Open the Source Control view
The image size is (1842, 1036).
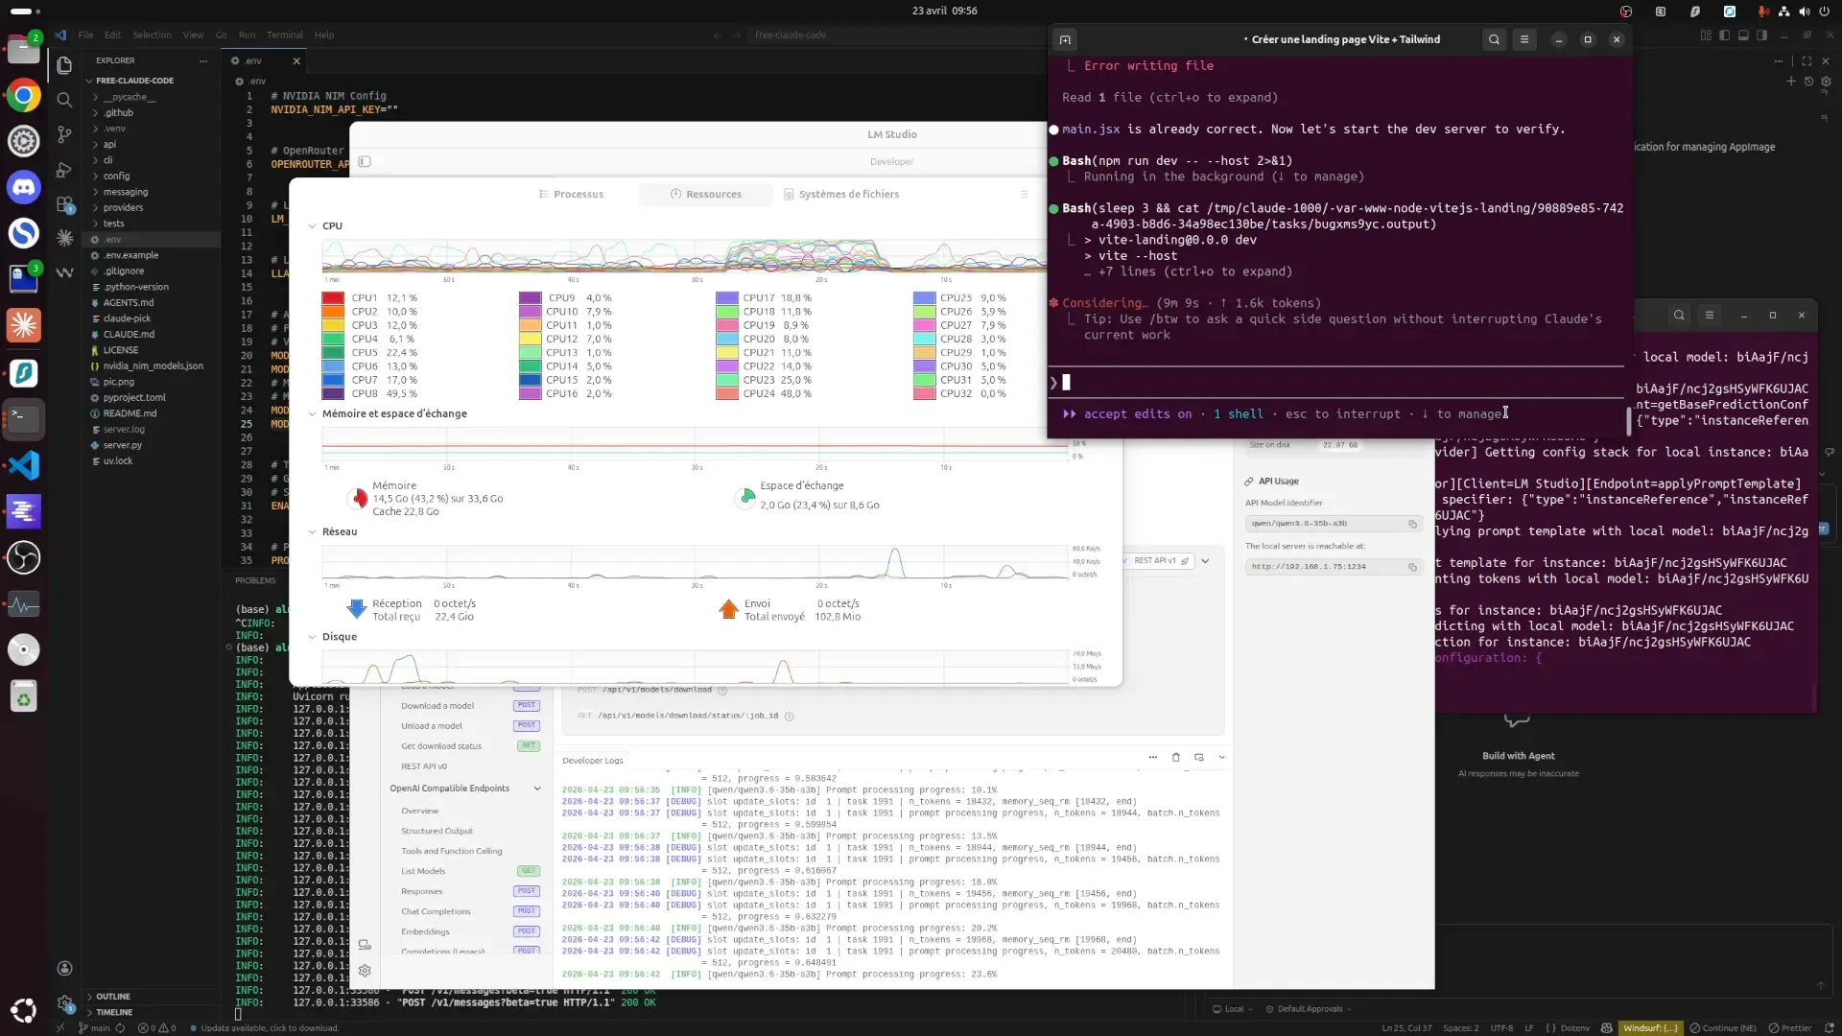tap(64, 134)
